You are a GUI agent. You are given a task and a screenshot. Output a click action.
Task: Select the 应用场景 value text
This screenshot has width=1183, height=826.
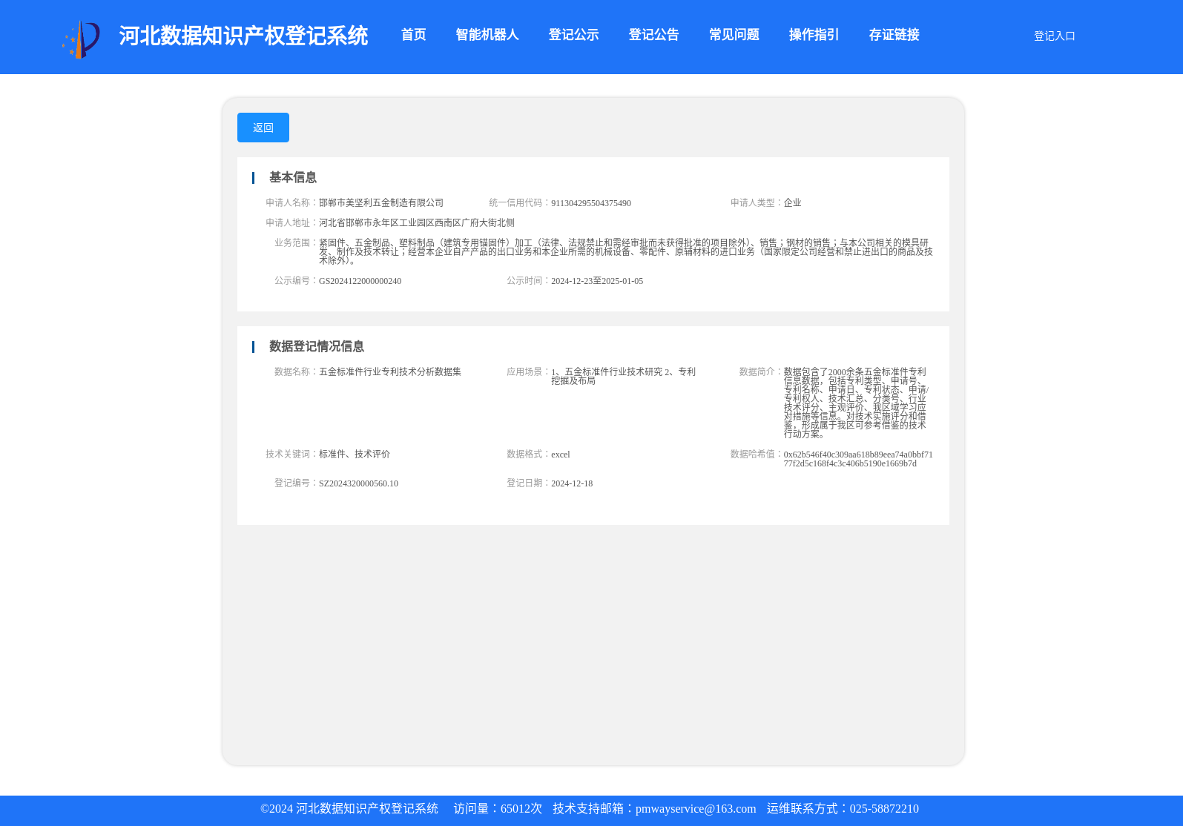(623, 377)
